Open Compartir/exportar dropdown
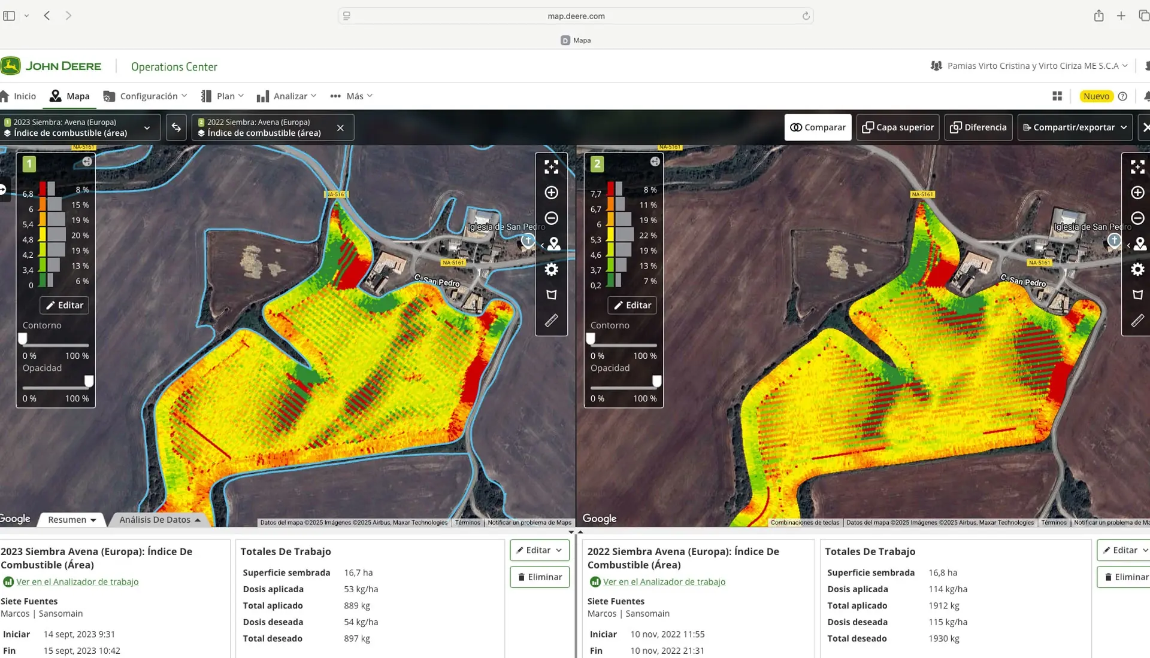 pyautogui.click(x=1075, y=127)
